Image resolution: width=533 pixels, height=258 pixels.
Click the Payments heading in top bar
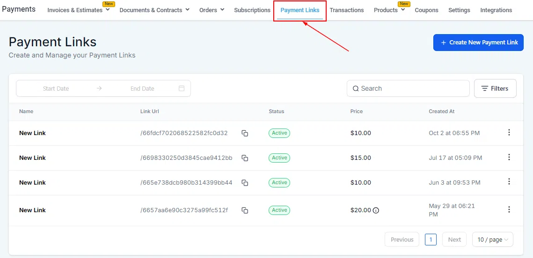click(x=19, y=9)
